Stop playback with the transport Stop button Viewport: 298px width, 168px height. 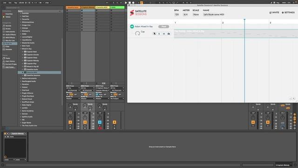[x=129, y=3]
